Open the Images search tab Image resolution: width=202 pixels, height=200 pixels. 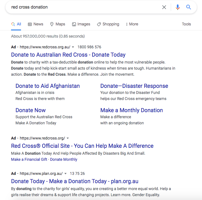pyautogui.click(x=81, y=24)
